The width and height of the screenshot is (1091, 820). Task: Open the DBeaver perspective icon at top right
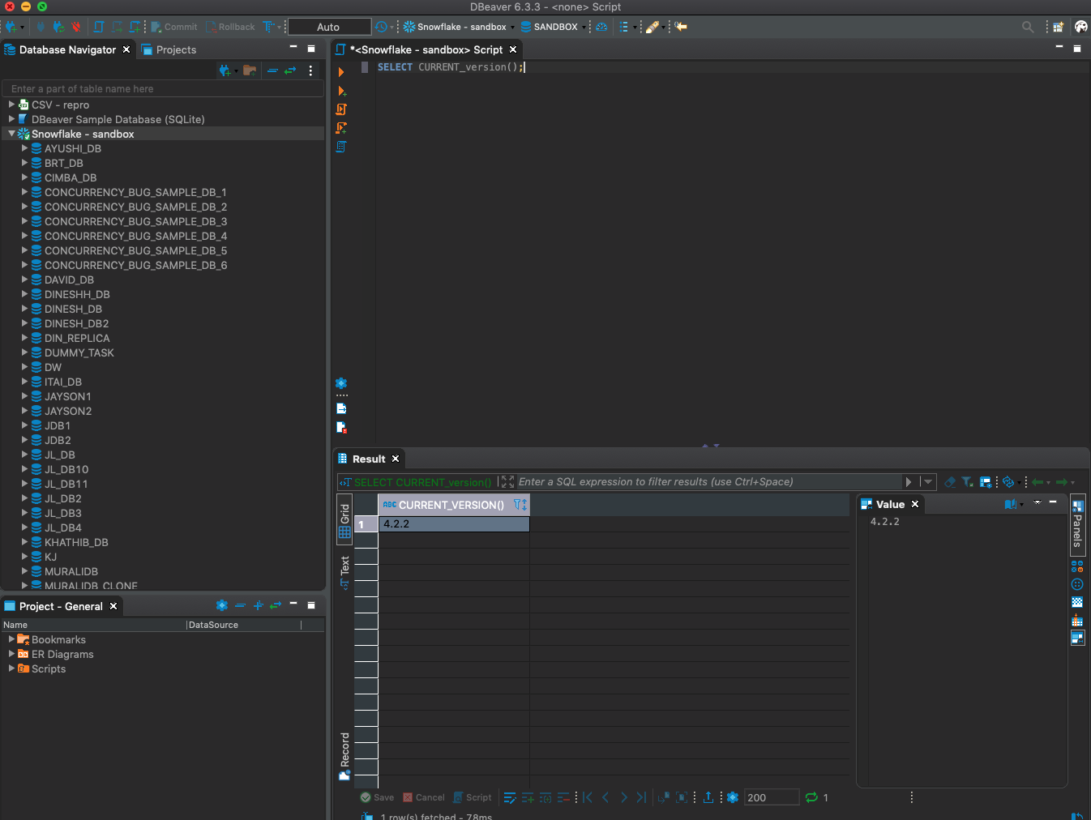[x=1081, y=27]
